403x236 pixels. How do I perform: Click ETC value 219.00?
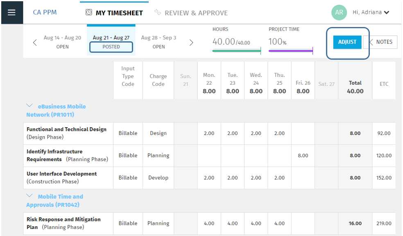click(384, 223)
